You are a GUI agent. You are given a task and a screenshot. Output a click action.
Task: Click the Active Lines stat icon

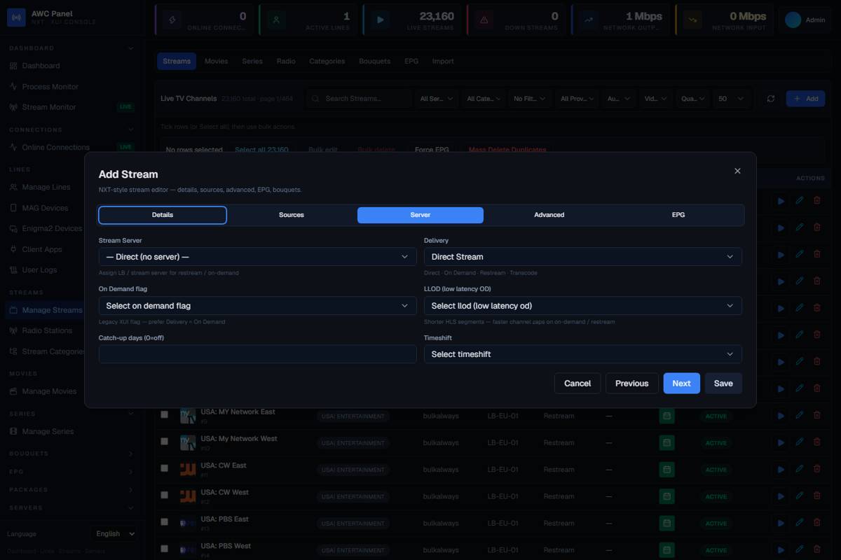276,20
